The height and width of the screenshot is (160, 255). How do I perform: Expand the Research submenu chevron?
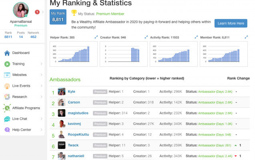click(x=42, y=97)
